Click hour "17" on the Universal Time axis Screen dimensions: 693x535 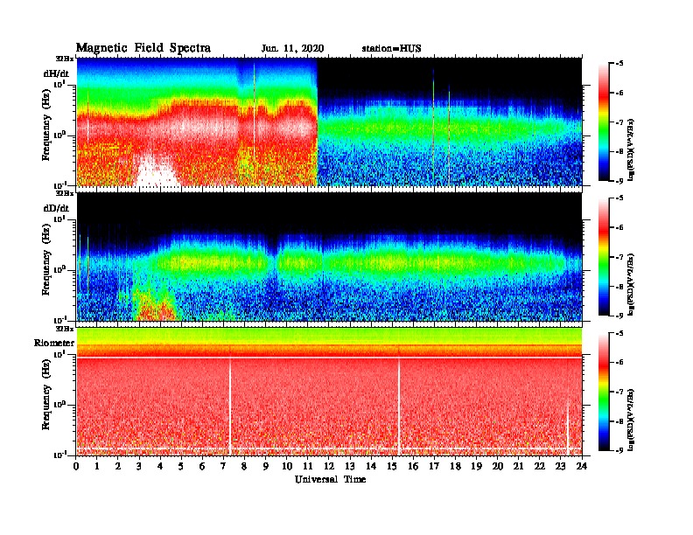click(x=435, y=467)
